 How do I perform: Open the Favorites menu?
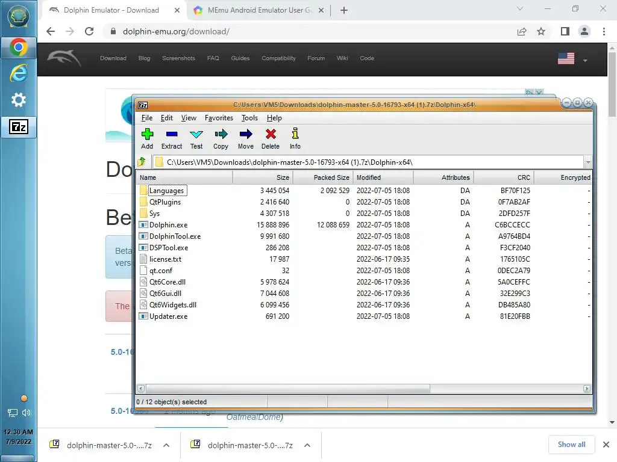click(219, 118)
